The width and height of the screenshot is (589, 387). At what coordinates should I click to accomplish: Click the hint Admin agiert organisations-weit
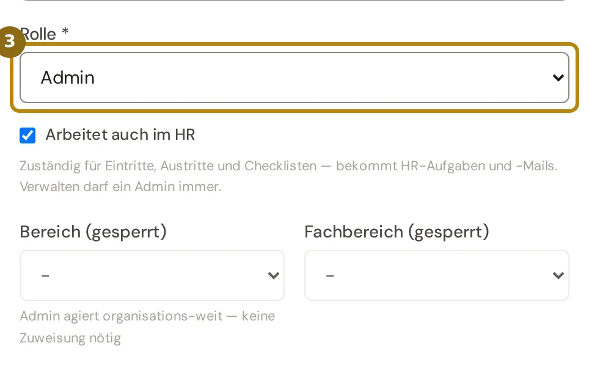coord(147,327)
